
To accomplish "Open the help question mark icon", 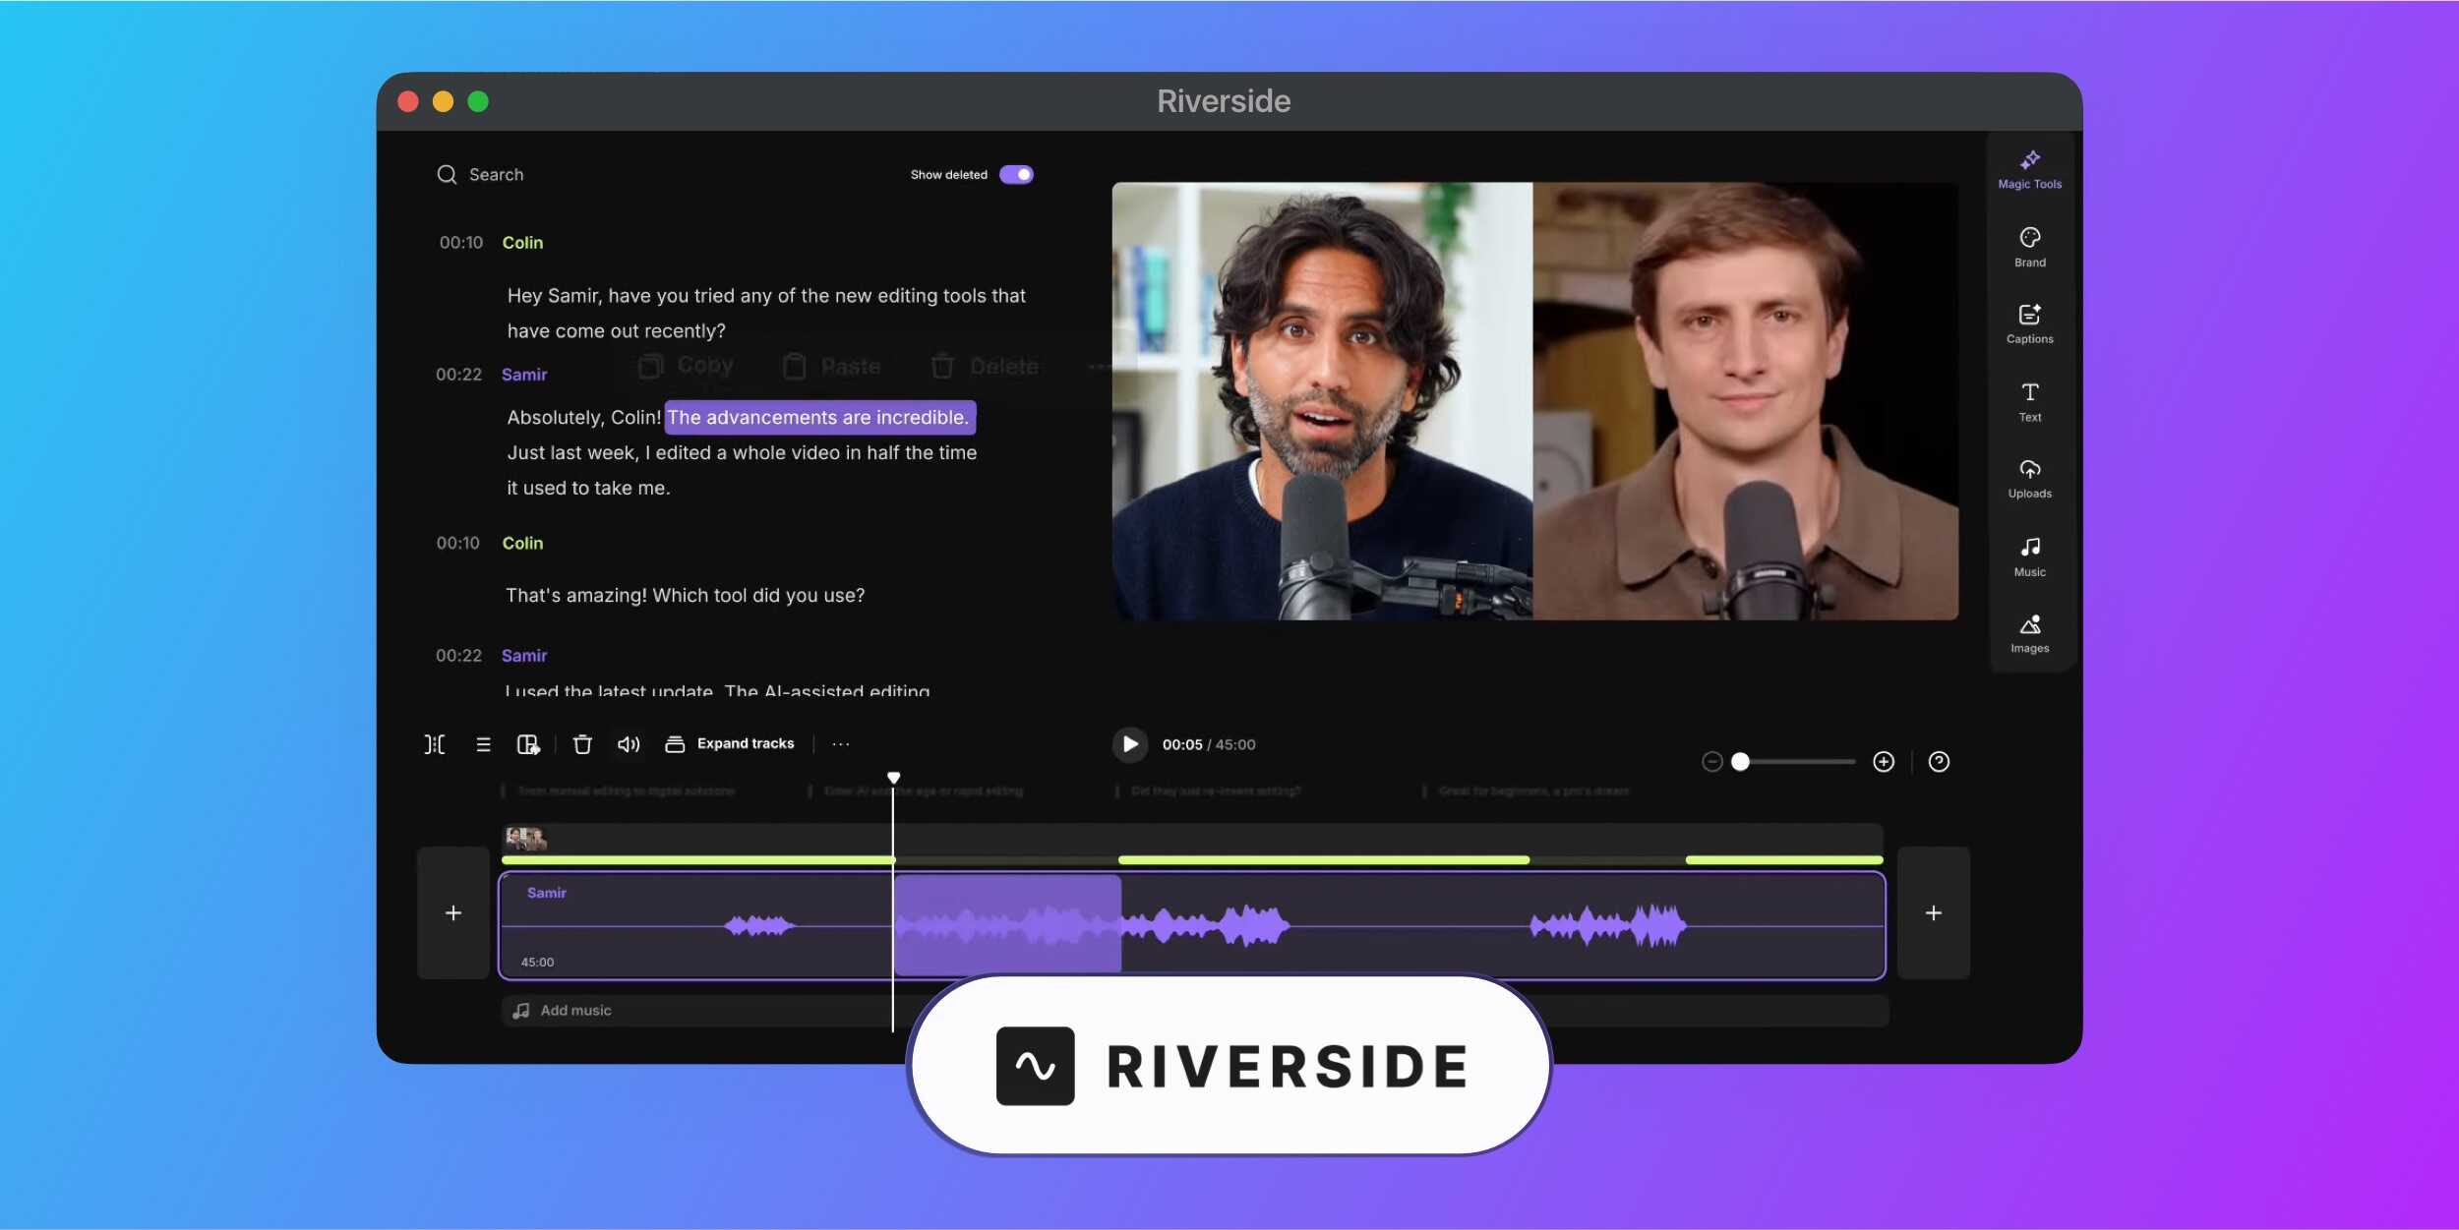I will pyautogui.click(x=1939, y=762).
